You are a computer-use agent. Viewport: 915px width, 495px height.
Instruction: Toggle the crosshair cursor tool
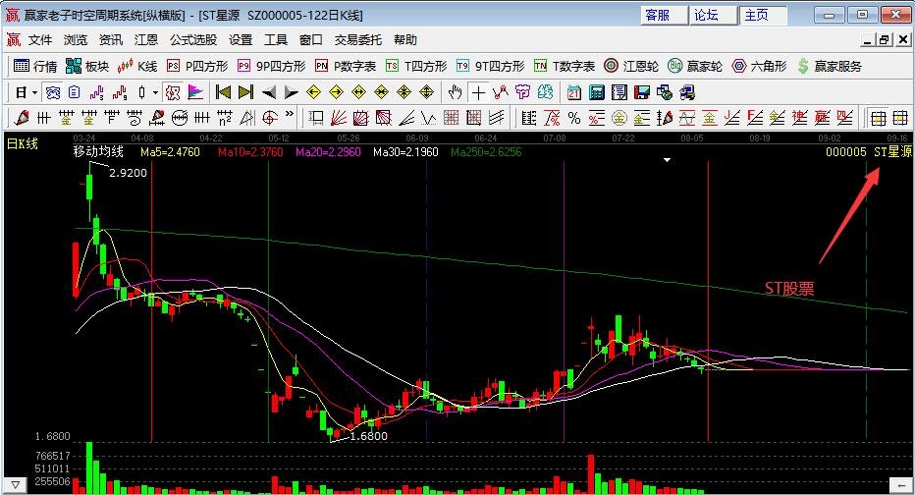click(x=478, y=92)
